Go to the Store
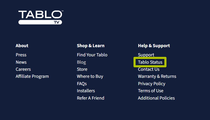 tap(82, 69)
